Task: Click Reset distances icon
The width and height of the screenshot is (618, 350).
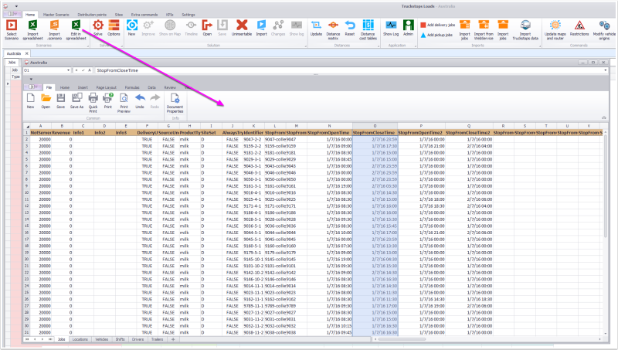Action: coord(350,25)
